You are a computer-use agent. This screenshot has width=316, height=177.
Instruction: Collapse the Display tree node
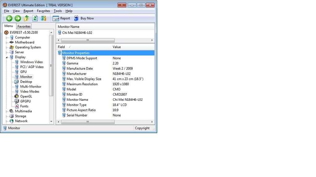pyautogui.click(x=6, y=57)
